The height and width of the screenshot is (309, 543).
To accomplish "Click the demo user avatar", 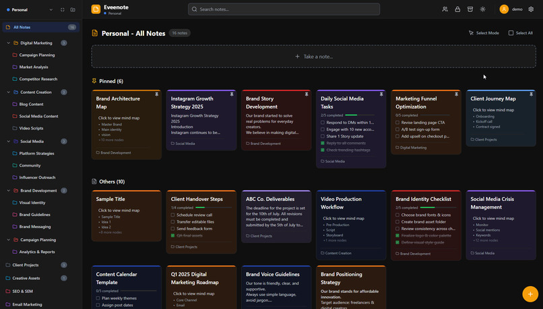I will coord(504,9).
